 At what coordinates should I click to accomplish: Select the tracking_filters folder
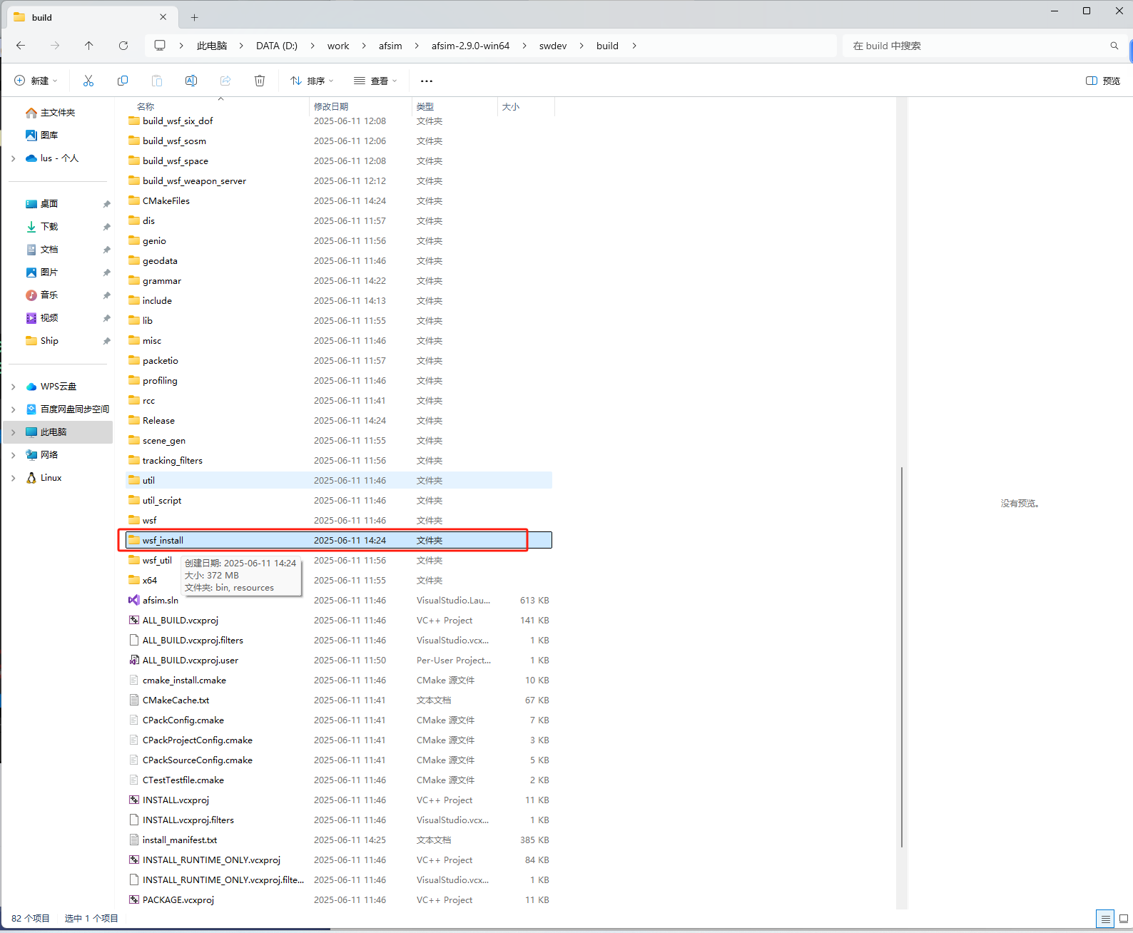click(339, 460)
